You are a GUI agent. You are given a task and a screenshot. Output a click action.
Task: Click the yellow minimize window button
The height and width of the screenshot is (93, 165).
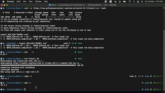click(4, 5)
